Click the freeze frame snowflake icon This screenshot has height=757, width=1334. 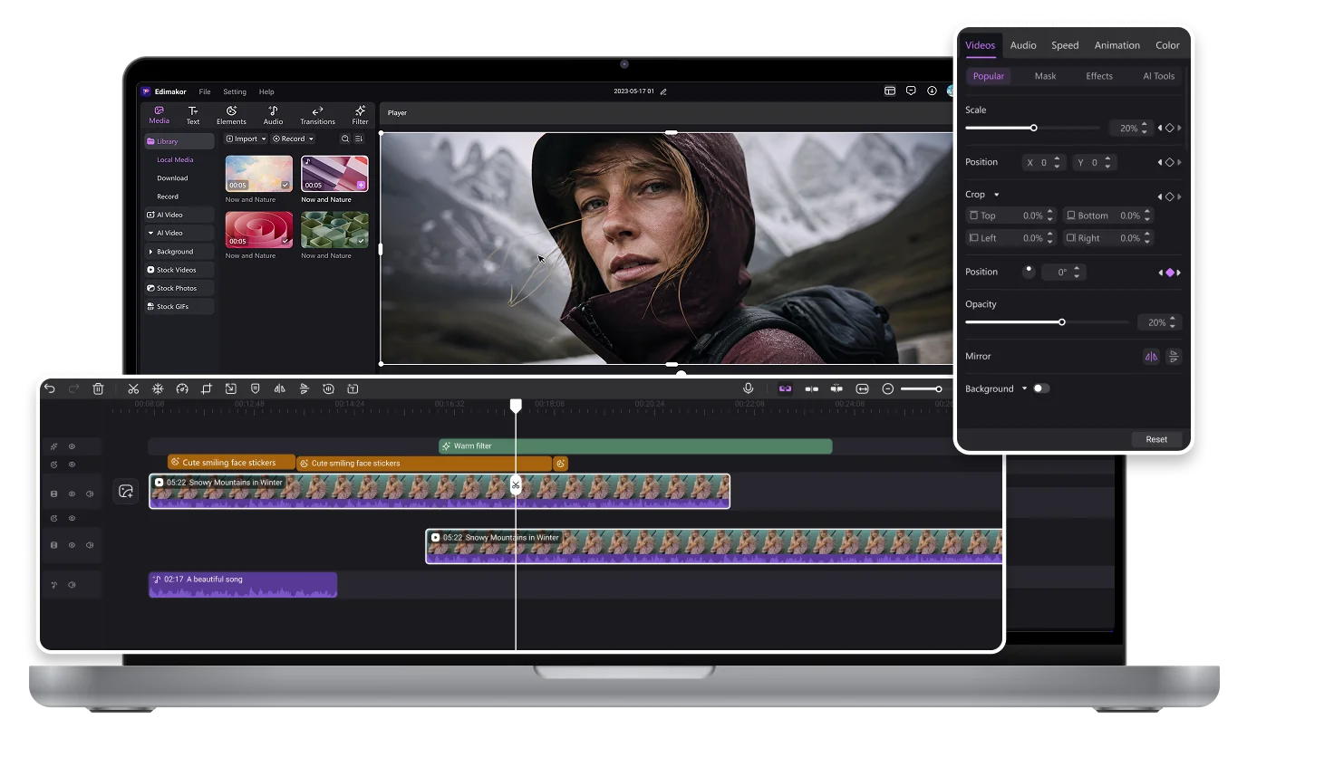(158, 388)
